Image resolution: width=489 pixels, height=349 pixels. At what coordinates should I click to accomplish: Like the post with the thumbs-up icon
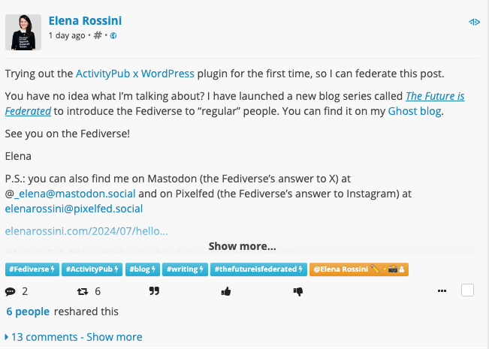pyautogui.click(x=225, y=291)
